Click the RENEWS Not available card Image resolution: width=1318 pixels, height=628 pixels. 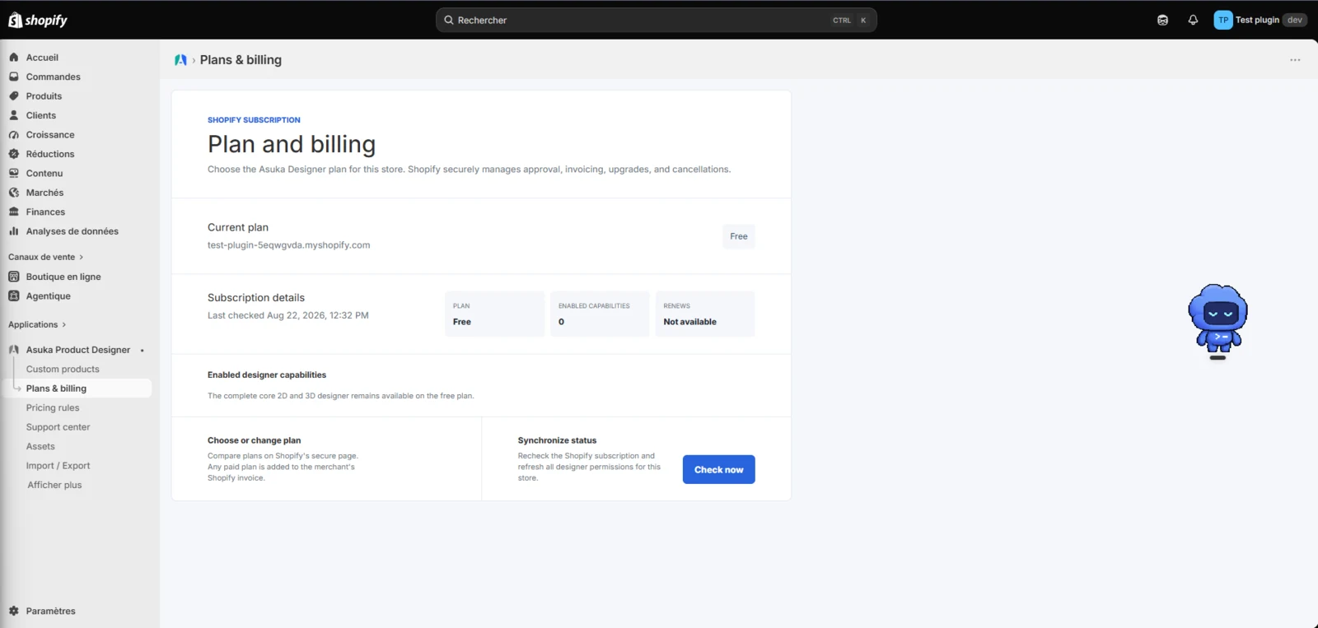tap(705, 314)
